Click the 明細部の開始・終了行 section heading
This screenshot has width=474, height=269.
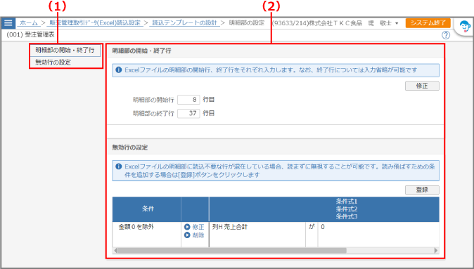142,51
